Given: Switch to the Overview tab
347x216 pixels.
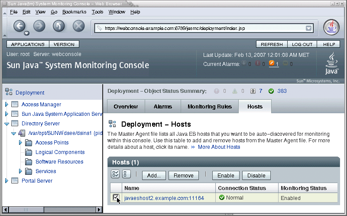Looking at the screenshot, I should coord(126,107).
